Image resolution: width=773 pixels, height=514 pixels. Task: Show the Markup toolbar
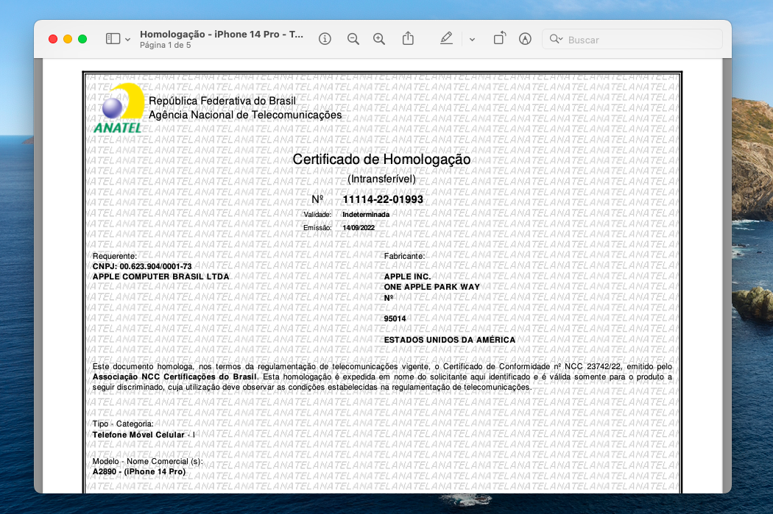525,39
